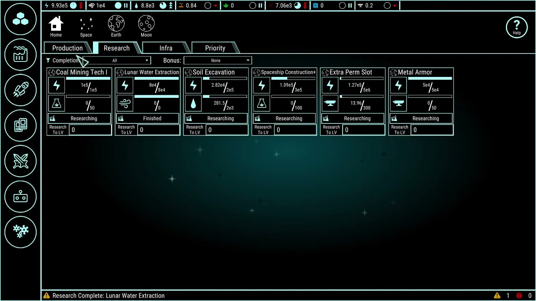Toggle the circle beside metal value 0.2

[387, 5]
